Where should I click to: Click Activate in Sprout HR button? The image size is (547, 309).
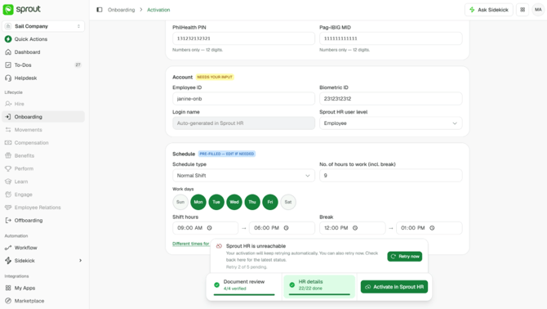tap(394, 287)
